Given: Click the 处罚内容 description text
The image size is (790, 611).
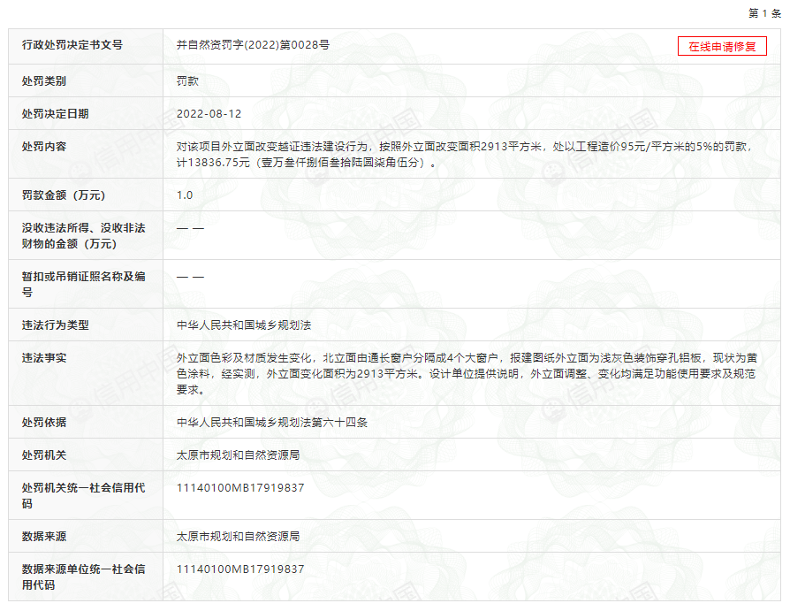Looking at the screenshot, I should coord(466,154).
